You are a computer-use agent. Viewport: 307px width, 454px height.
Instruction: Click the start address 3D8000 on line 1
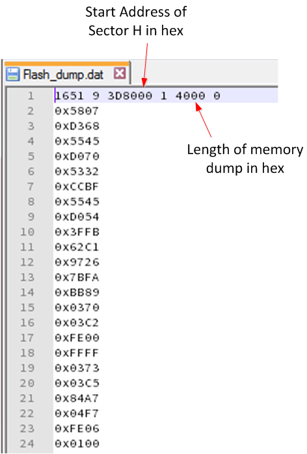(x=129, y=96)
